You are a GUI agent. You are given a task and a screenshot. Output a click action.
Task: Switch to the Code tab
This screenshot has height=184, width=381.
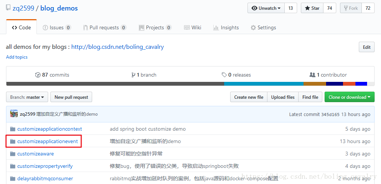pos(21,27)
